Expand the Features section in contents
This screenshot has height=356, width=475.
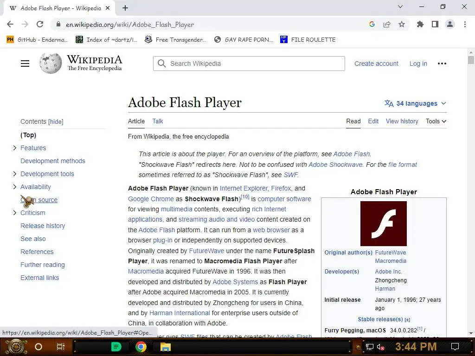pyautogui.click(x=14, y=148)
